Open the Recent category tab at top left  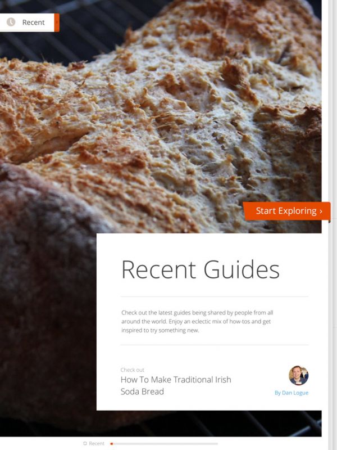[30, 22]
